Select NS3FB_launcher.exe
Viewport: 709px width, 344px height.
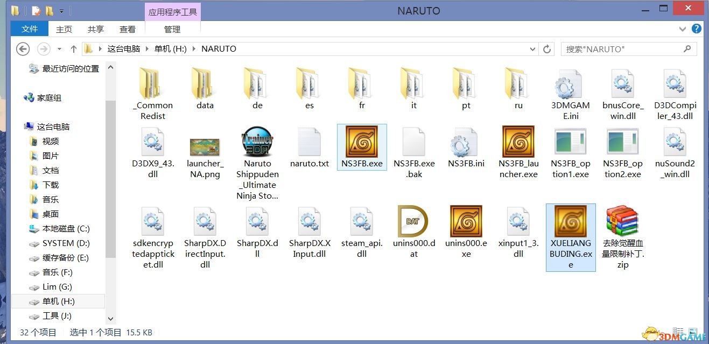(518, 152)
